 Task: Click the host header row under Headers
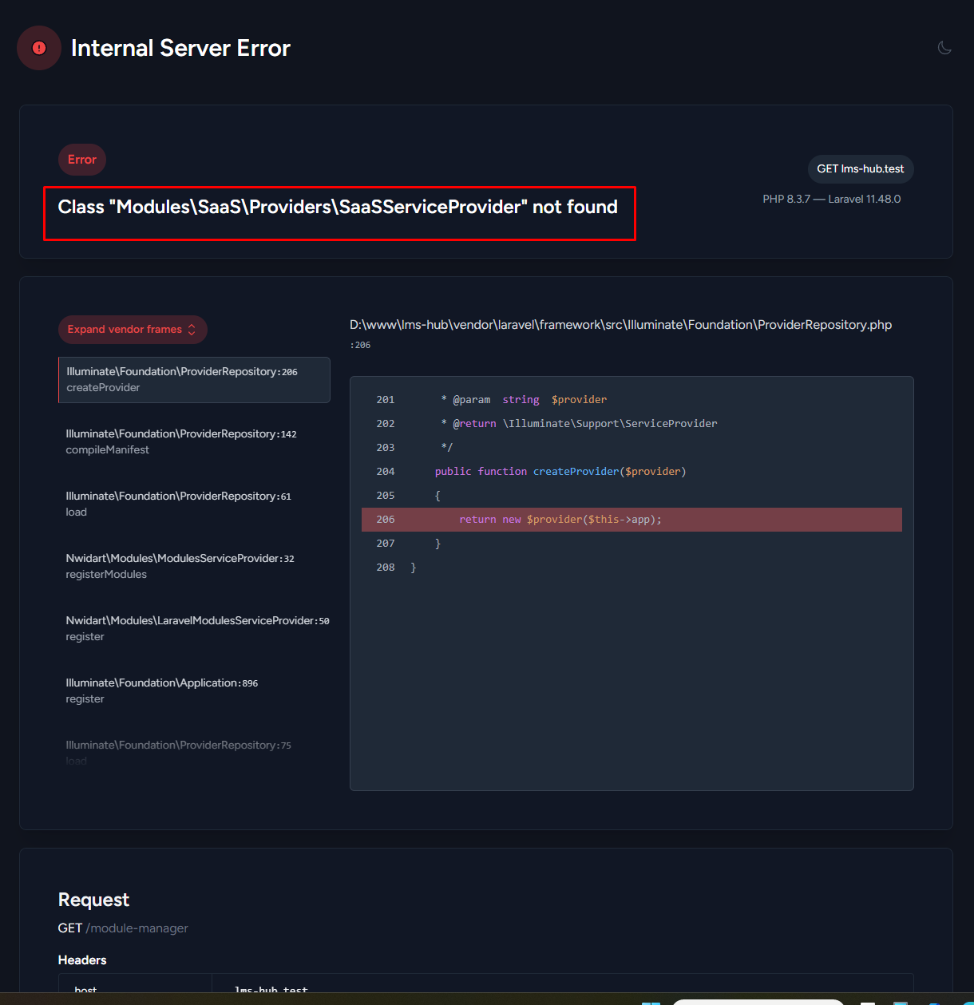[134, 990]
